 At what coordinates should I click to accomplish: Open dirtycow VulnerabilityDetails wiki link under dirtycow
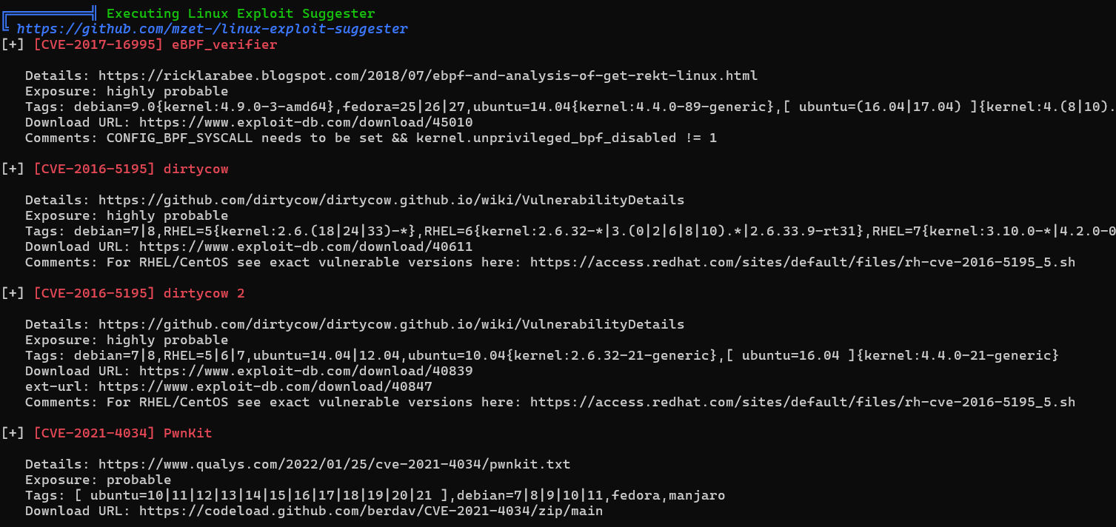point(391,200)
